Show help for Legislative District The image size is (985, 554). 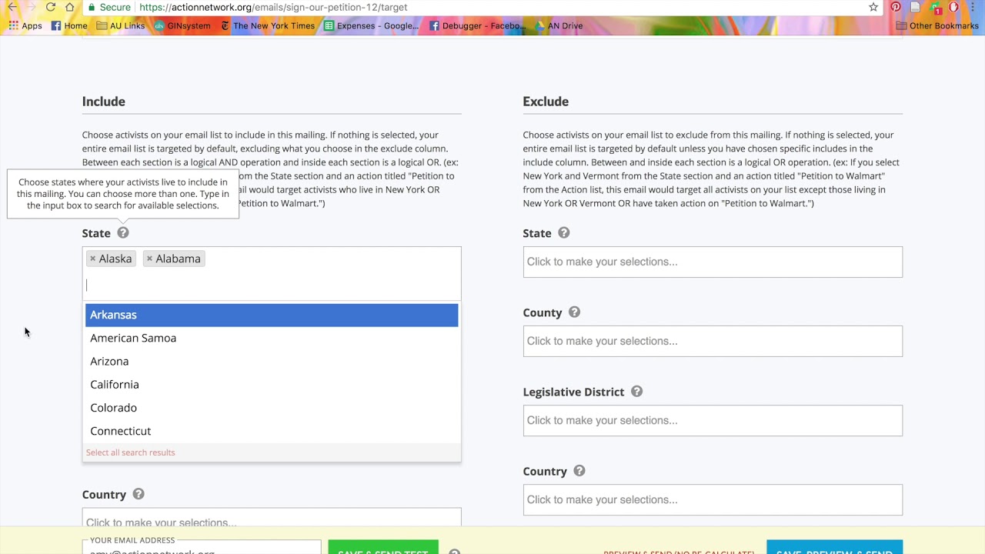tap(636, 391)
